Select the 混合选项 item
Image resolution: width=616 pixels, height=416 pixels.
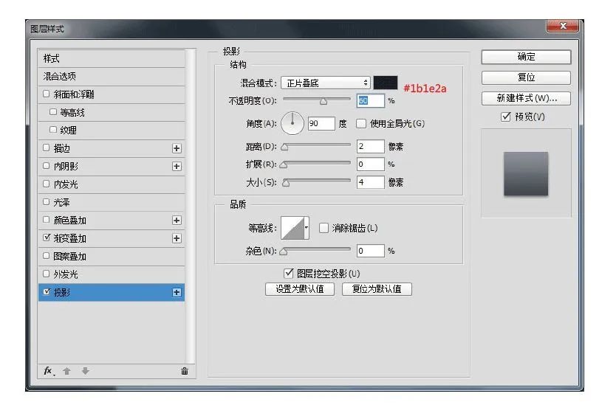112,77
